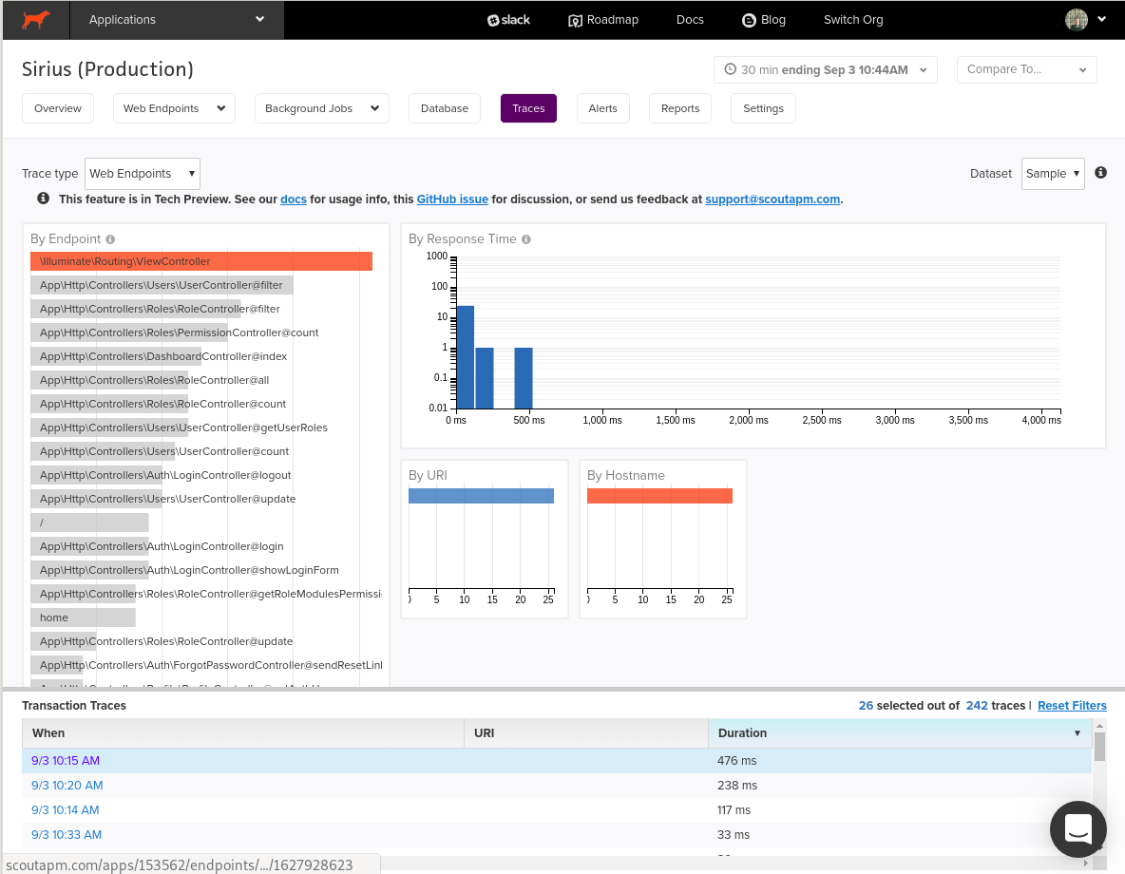Click the user avatar in the top bar
1125x874 pixels.
1077,19
